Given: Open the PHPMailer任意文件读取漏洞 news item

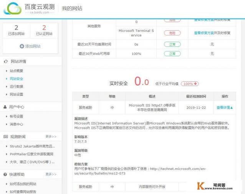Looking at the screenshot, I should 31,154.
